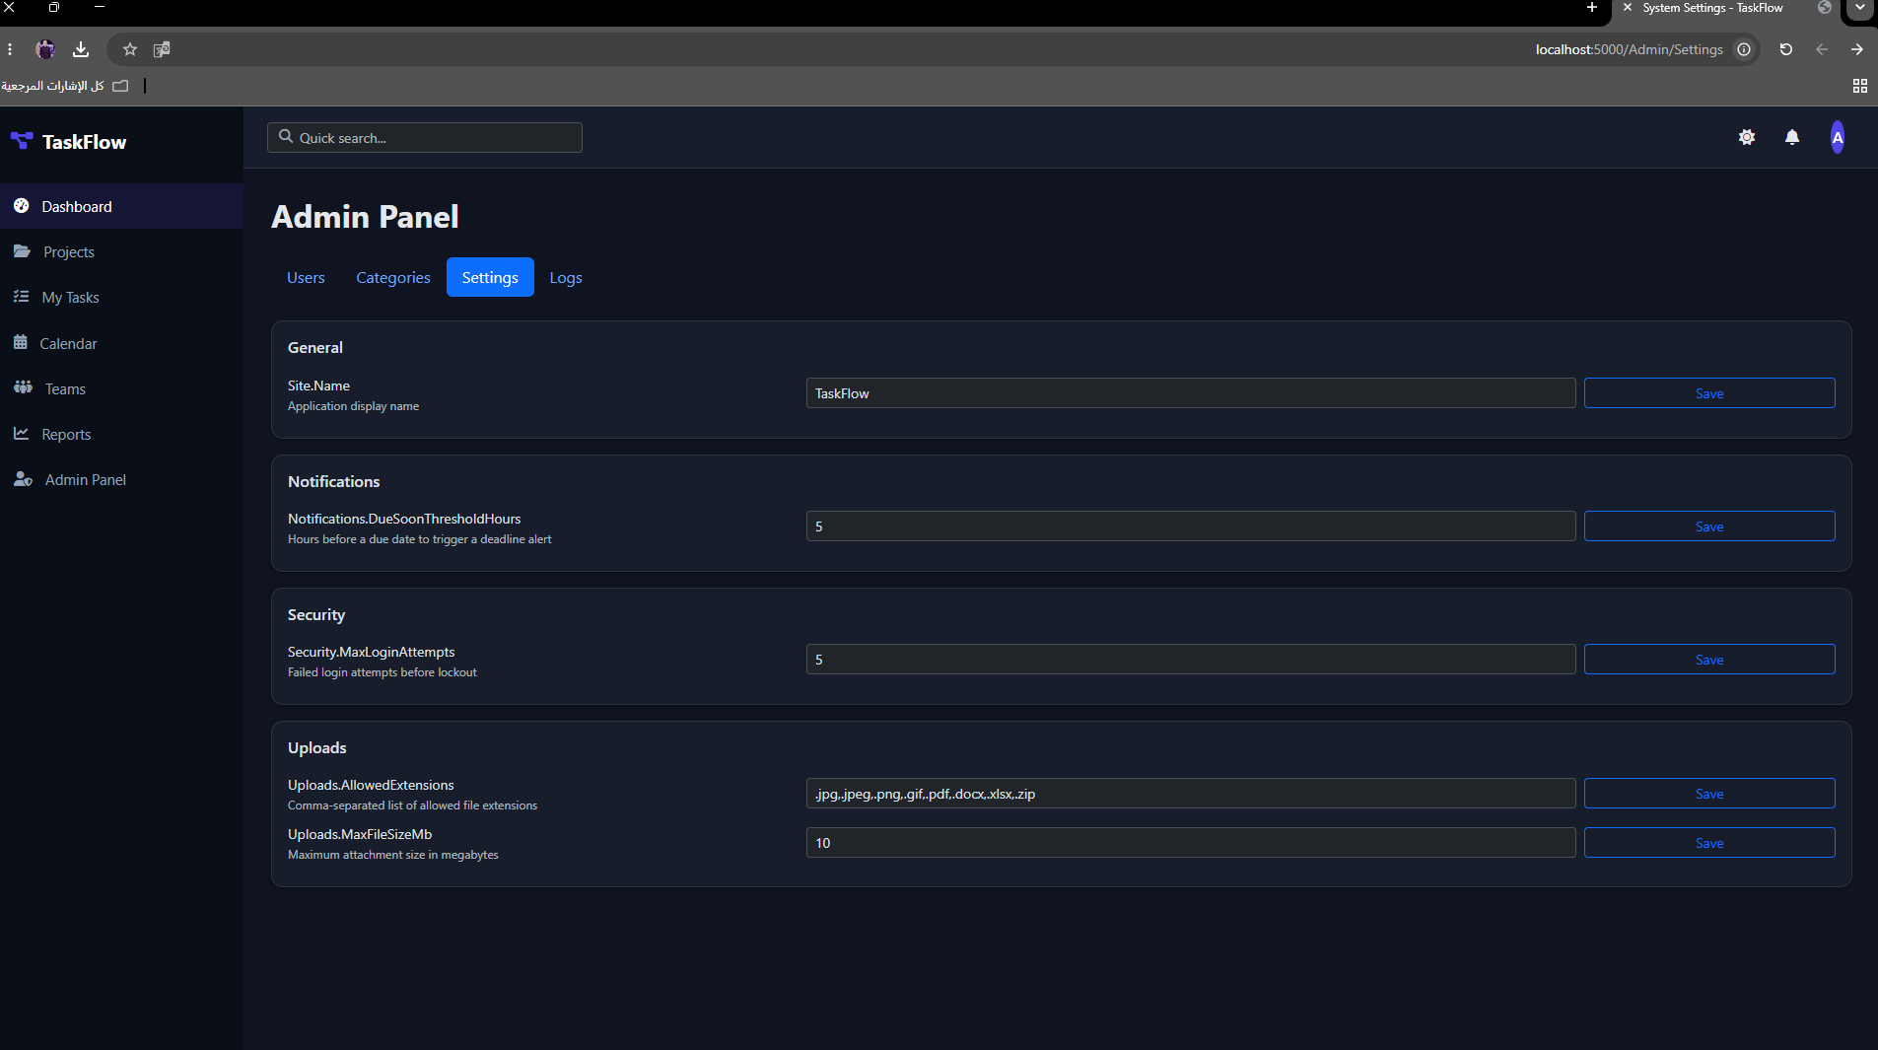The image size is (1878, 1050).
Task: Save the MaxLoginAttempts setting
Action: (1709, 659)
